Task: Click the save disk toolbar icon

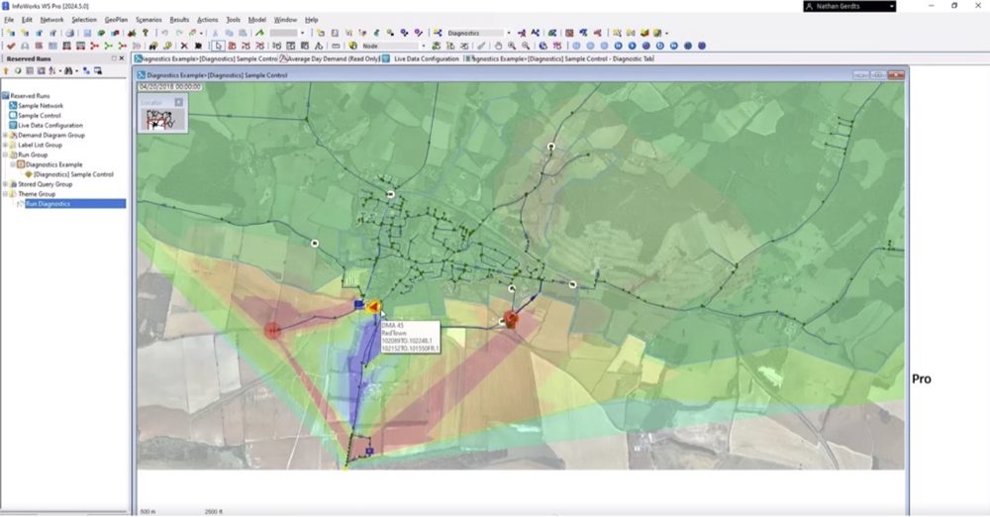Action: tap(86, 33)
